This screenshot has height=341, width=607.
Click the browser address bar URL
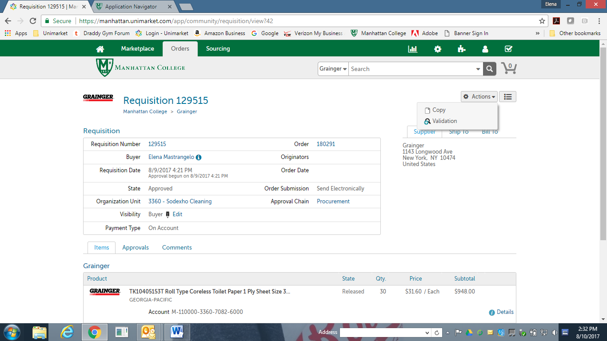[176, 21]
